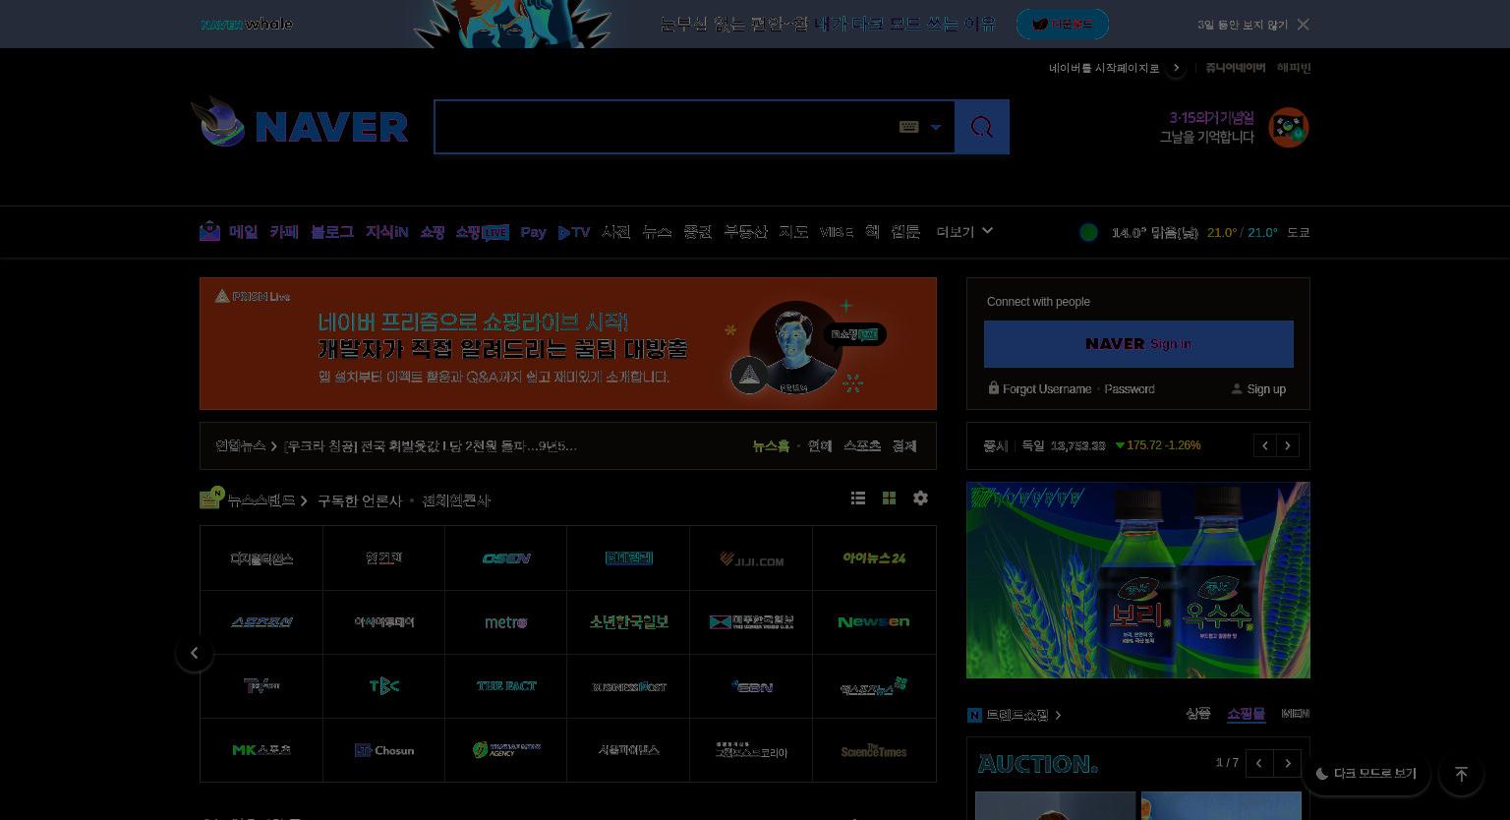
Task: Select the 뉴스홈 tab
Action: [771, 446]
